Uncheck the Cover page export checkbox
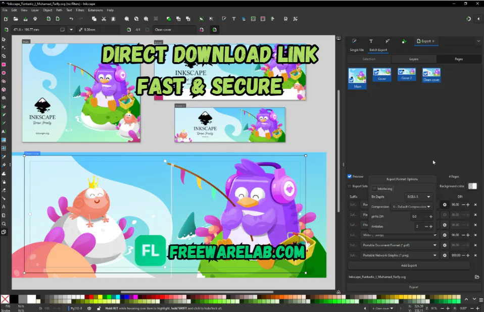 [x=376, y=72]
